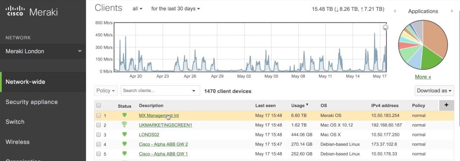This screenshot has width=460, height=161.
Task: Sort by the OS column header
Action: pyautogui.click(x=324, y=106)
